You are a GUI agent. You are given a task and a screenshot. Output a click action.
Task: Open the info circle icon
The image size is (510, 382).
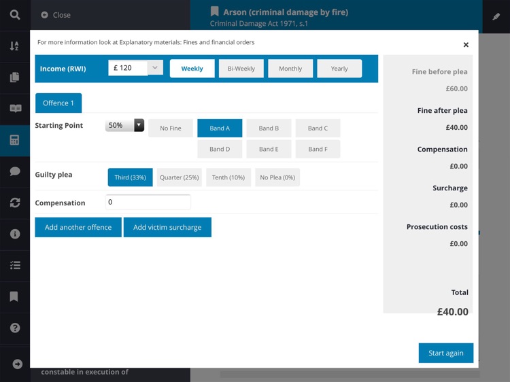pyautogui.click(x=15, y=233)
